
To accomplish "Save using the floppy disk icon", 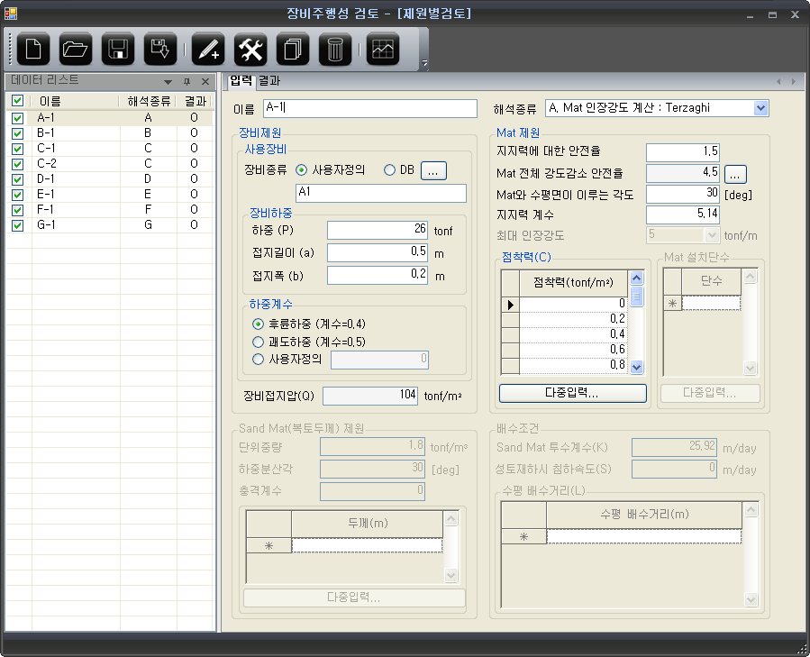I will pos(118,49).
